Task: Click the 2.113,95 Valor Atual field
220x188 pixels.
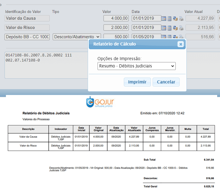Action: pos(200,28)
